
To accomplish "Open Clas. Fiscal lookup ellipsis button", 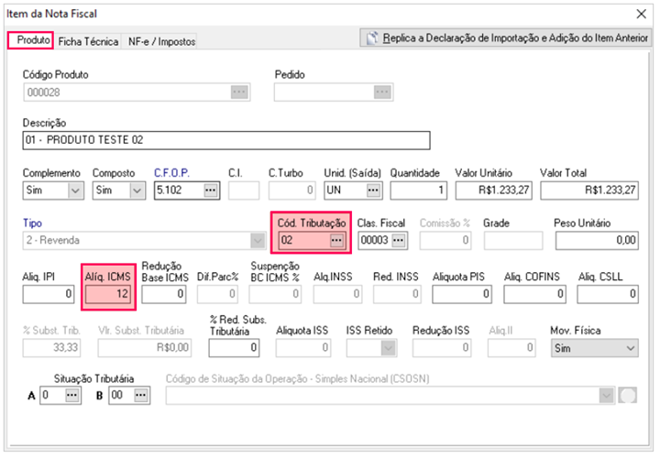I will click(397, 240).
